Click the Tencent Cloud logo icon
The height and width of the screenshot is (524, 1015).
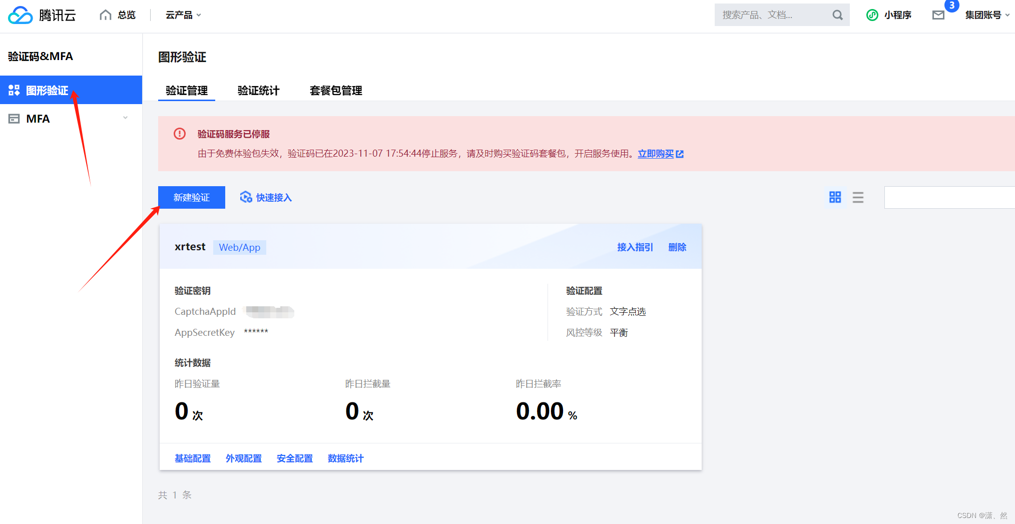[x=21, y=15]
